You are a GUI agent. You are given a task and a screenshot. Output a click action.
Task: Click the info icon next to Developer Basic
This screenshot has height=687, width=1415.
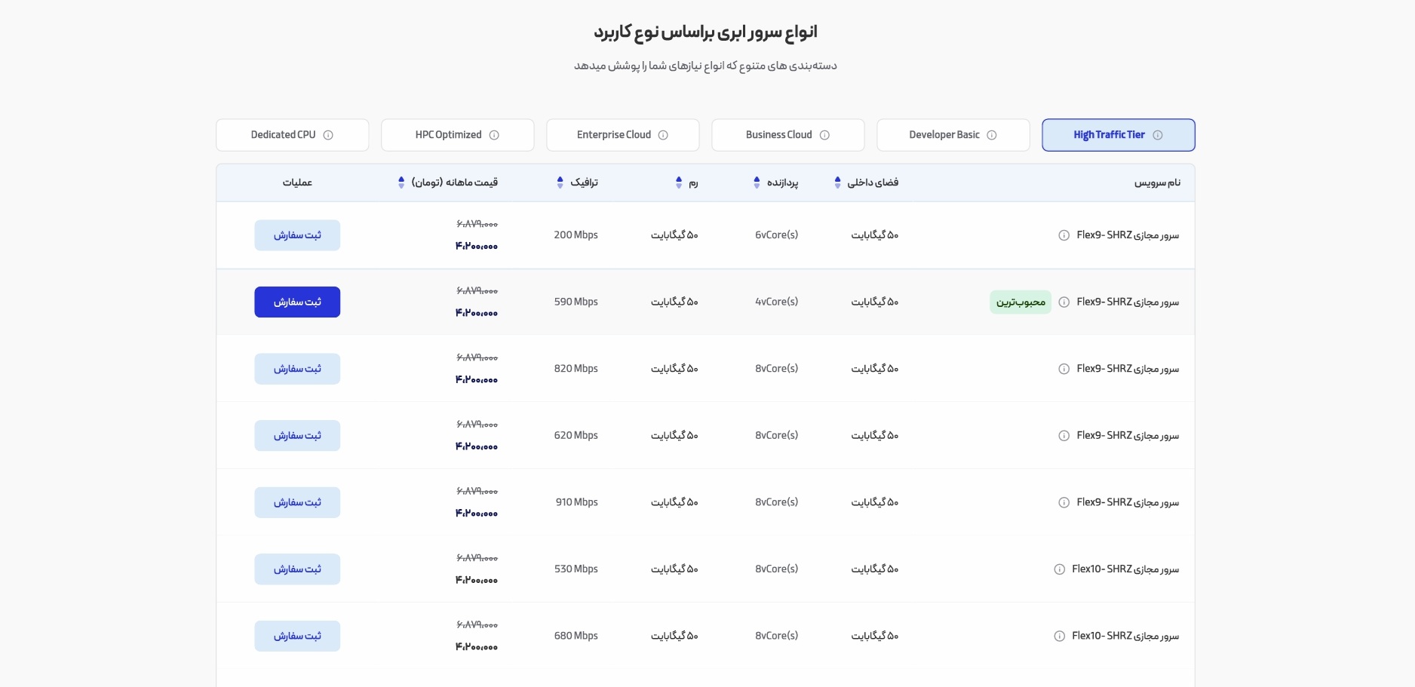click(992, 135)
